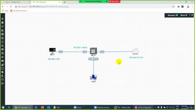Click the Zoom magnifier icon in sidebar

click(x=2, y=46)
